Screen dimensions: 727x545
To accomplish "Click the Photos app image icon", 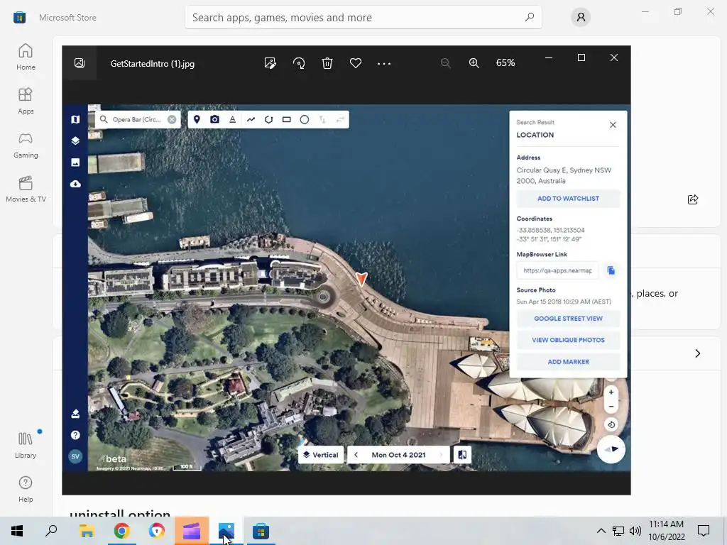I will (x=80, y=63).
